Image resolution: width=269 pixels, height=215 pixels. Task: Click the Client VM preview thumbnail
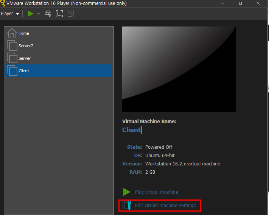click(x=179, y=69)
